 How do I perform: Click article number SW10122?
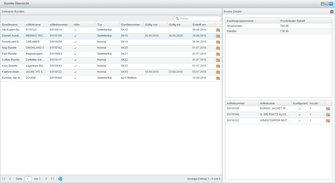56,72
